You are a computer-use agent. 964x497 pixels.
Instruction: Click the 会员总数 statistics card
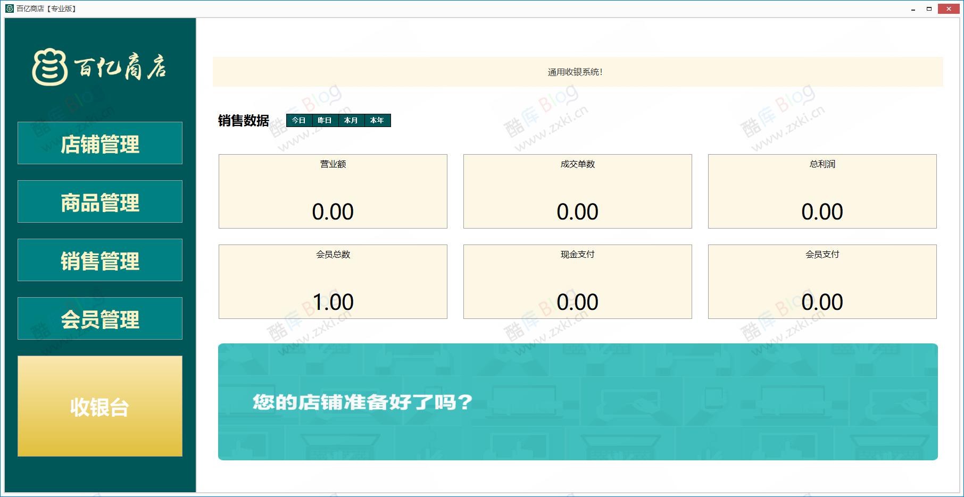point(333,281)
